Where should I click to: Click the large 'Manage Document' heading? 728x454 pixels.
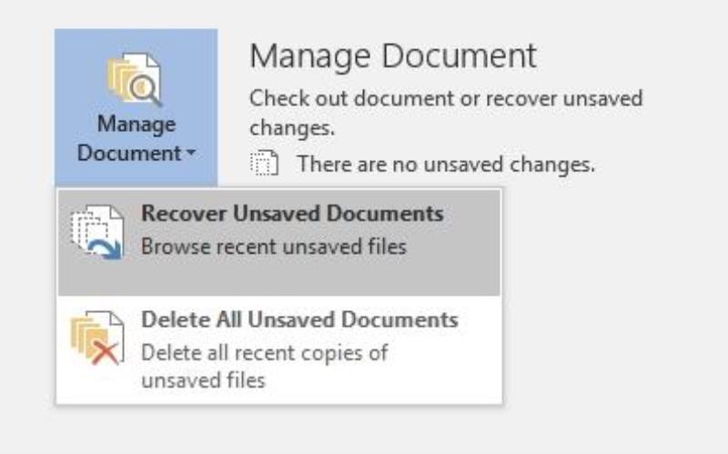(393, 56)
